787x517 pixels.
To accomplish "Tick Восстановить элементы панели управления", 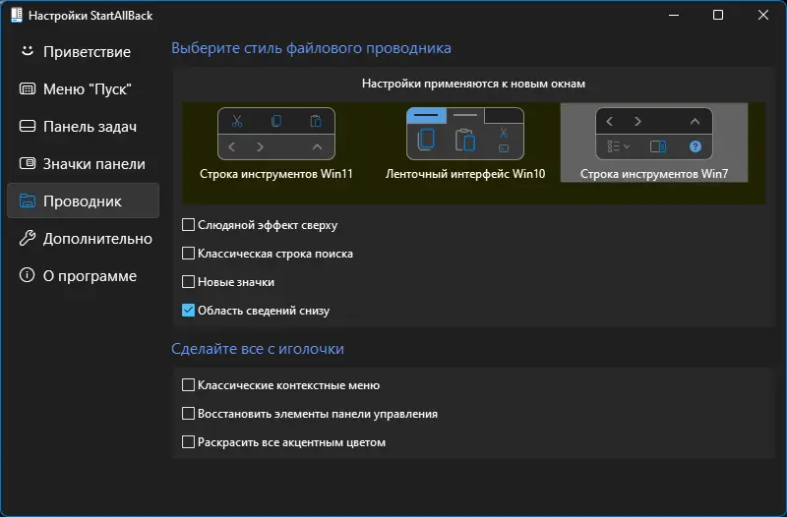I will click(188, 414).
